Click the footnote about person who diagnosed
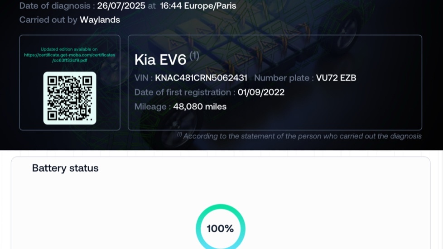 point(299,136)
